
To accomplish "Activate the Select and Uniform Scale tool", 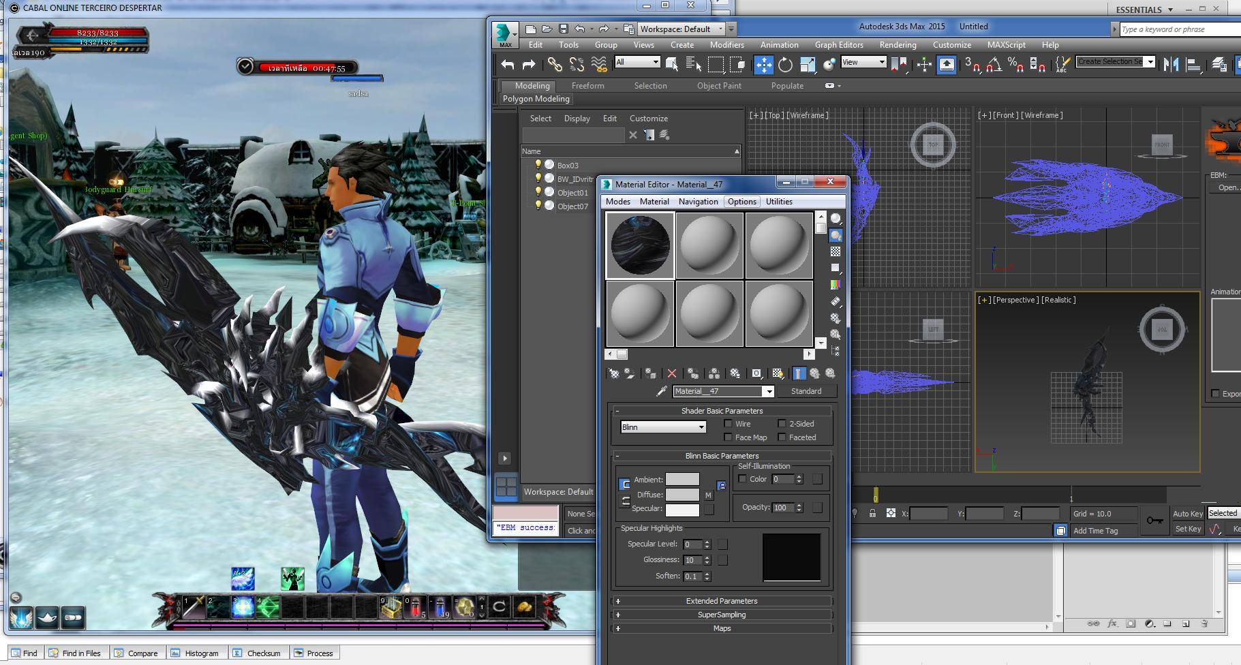I will [x=808, y=64].
